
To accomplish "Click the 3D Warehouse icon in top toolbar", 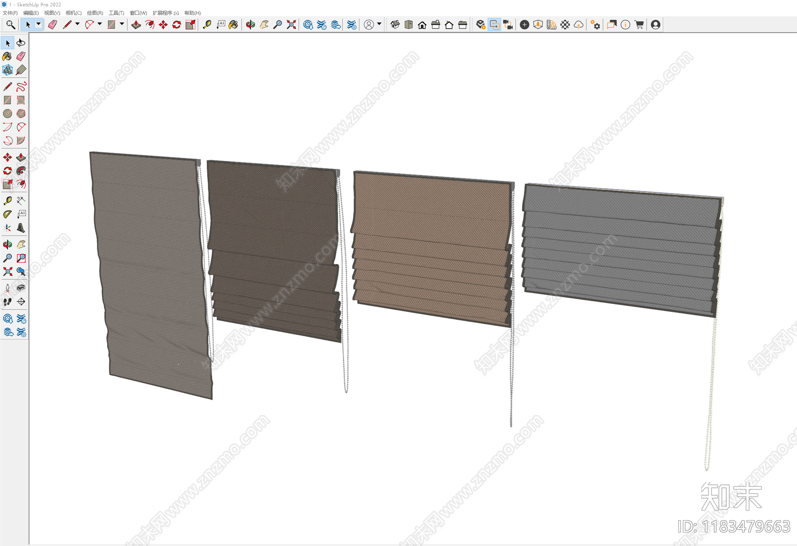I will tap(308, 24).
